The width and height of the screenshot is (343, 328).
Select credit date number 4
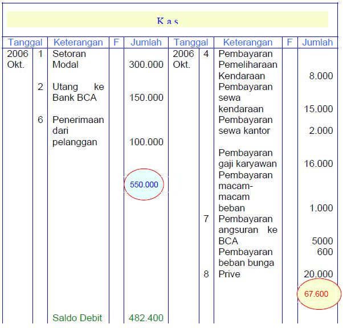pyautogui.click(x=206, y=54)
